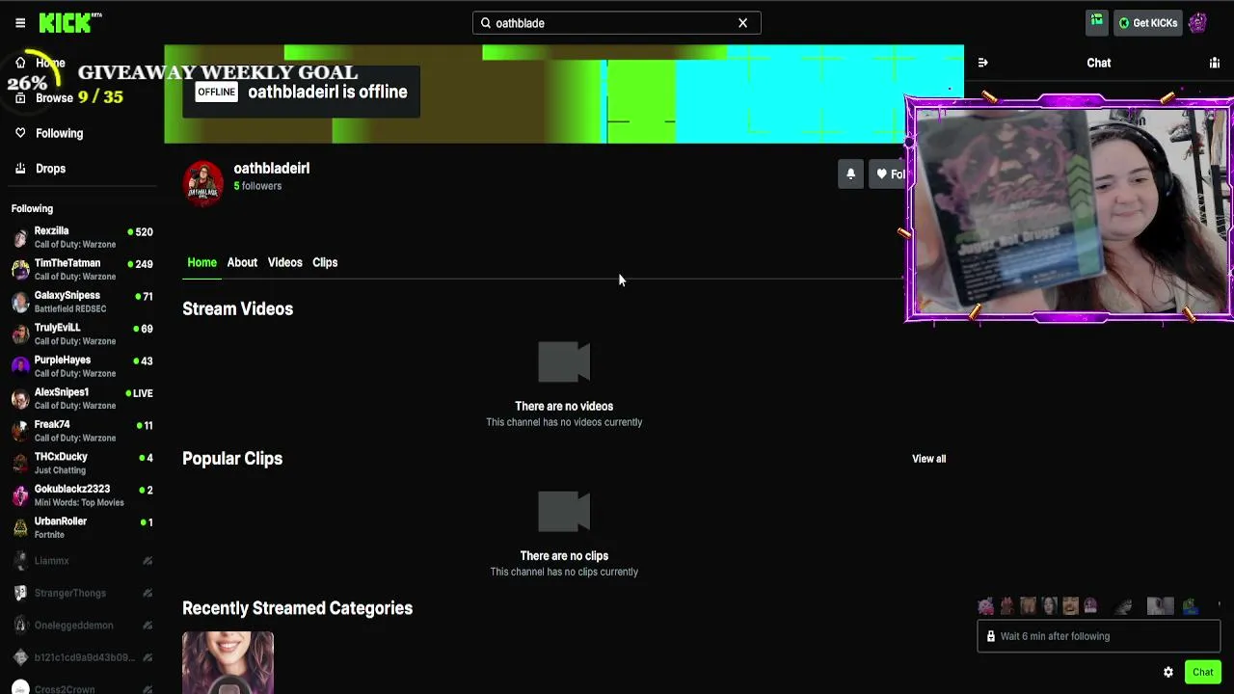
Task: Select offline channel StrangerThongs
Action: click(82, 593)
